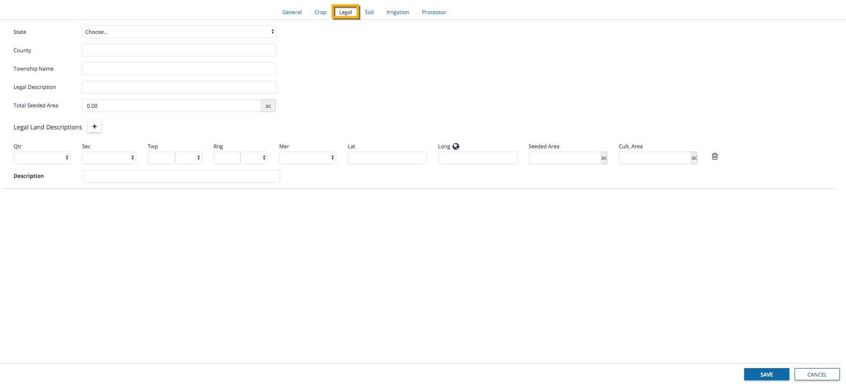Expand the Qtr dropdown
Image resolution: width=846 pixels, height=386 pixels.
pos(42,158)
